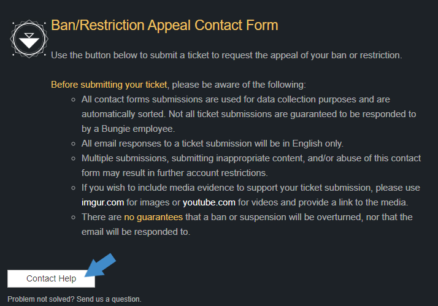438x306 pixels.
Task: Click the blue arrow pointing at Contact Help
Action: tap(100, 266)
